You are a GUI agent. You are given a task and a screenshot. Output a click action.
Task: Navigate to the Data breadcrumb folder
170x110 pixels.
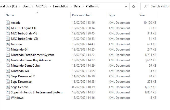[x=77, y=6]
